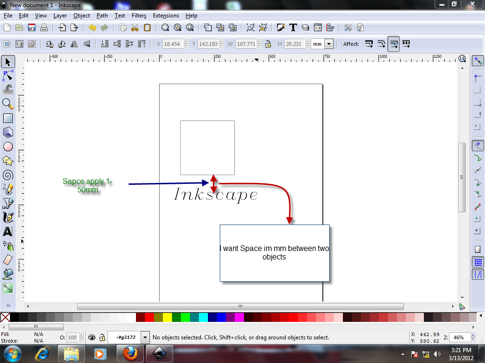The image size is (485, 363).
Task: Activate the Text tool in toolbox
Action: (x=8, y=232)
